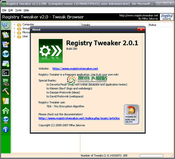175x159 pixels.
Task: Open the notepad with pencil sidebar icon
Action: 6,45
